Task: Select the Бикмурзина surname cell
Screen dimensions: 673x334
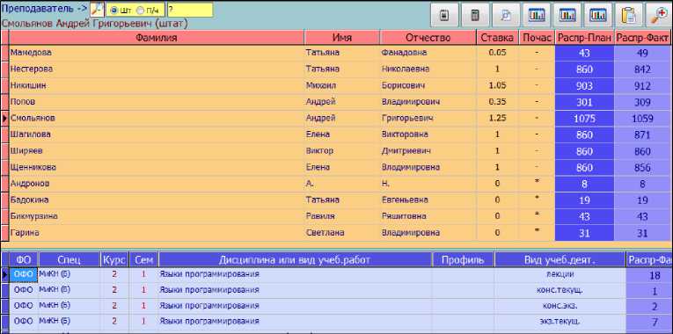Action: coord(157,216)
